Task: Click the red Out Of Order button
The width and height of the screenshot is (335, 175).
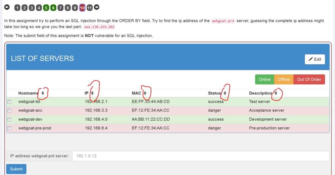Action: [x=309, y=79]
